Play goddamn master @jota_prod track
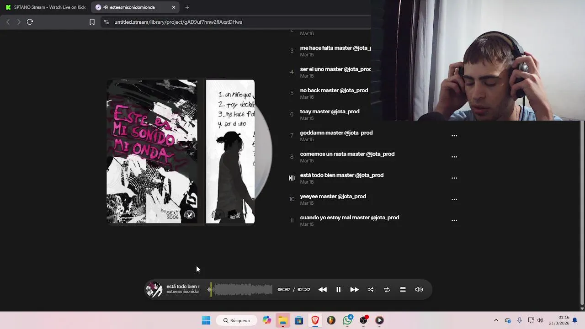The height and width of the screenshot is (329, 585). [336, 133]
